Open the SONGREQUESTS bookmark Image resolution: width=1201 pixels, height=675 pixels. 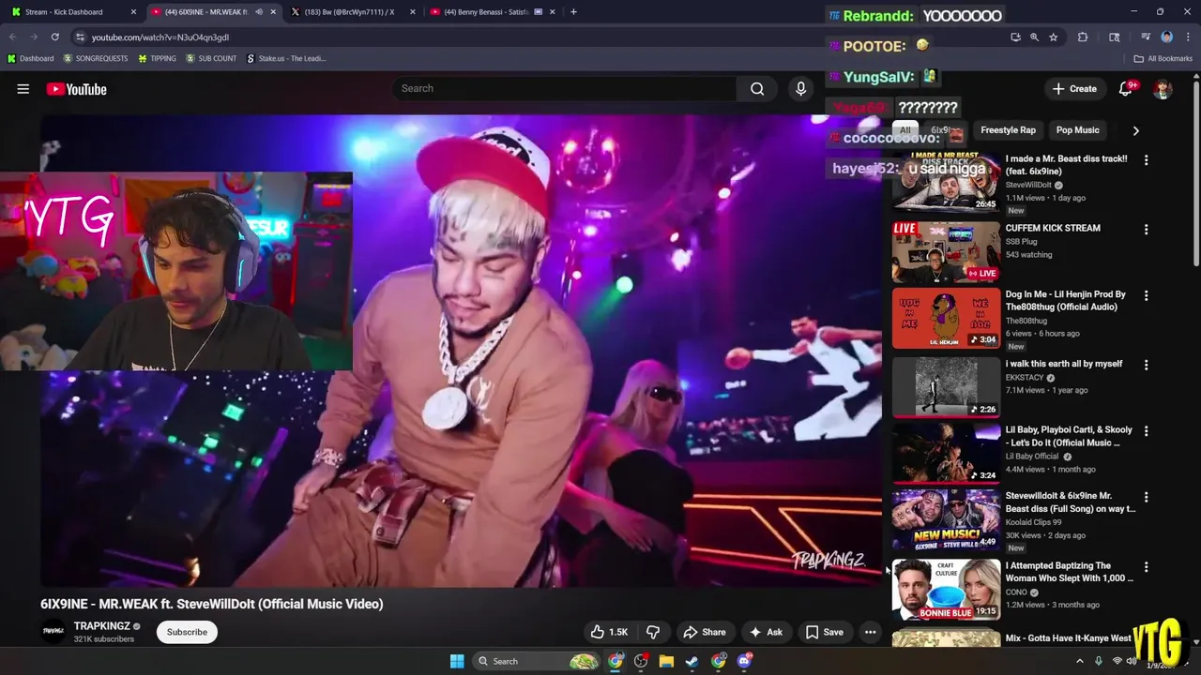[96, 58]
